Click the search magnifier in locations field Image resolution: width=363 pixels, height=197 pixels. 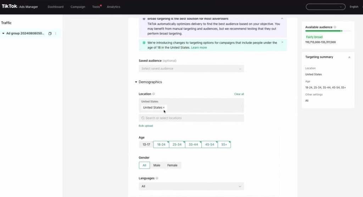[143, 118]
